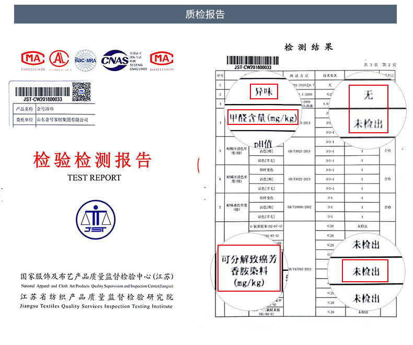Click the 耐酸汗渍色牢度 row label
The height and width of the screenshot is (345, 413).
tap(236, 151)
